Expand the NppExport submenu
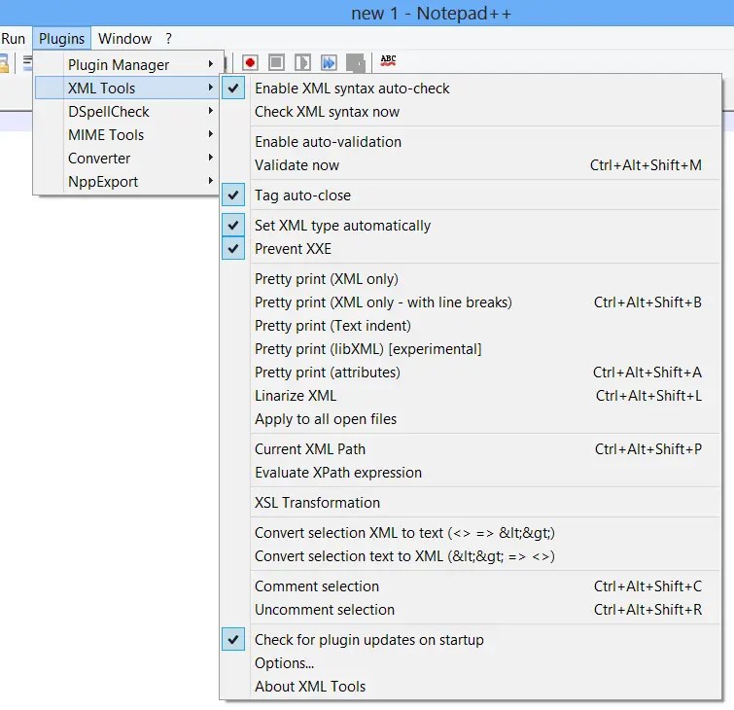 [126, 182]
